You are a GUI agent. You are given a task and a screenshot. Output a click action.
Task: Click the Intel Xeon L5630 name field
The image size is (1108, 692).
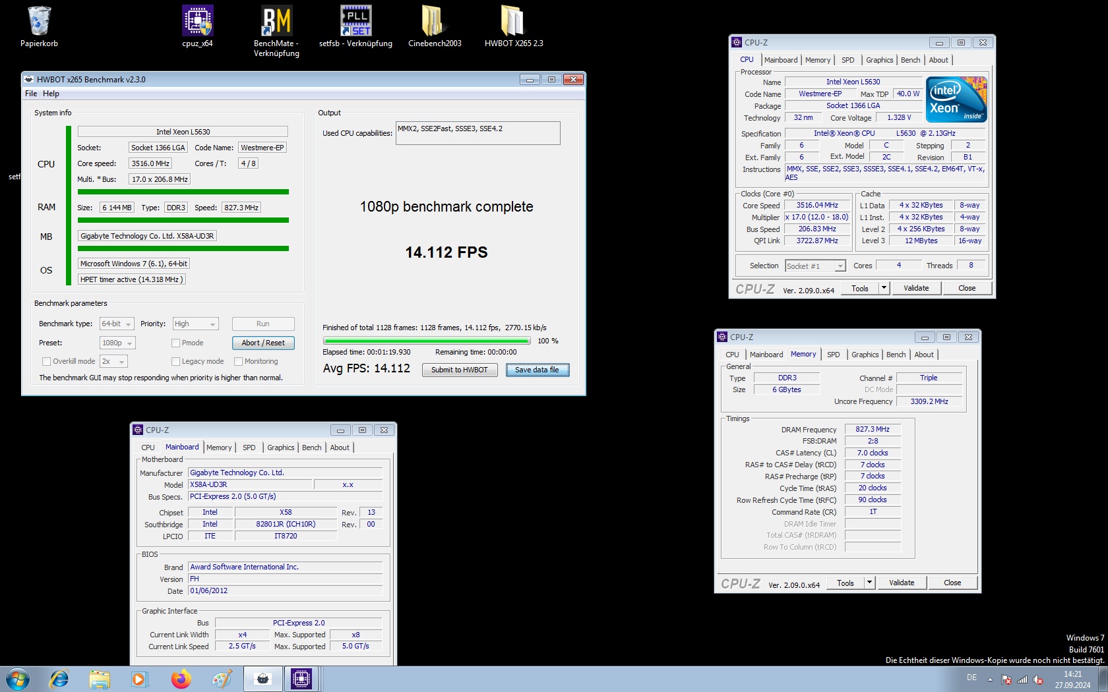[x=853, y=82]
